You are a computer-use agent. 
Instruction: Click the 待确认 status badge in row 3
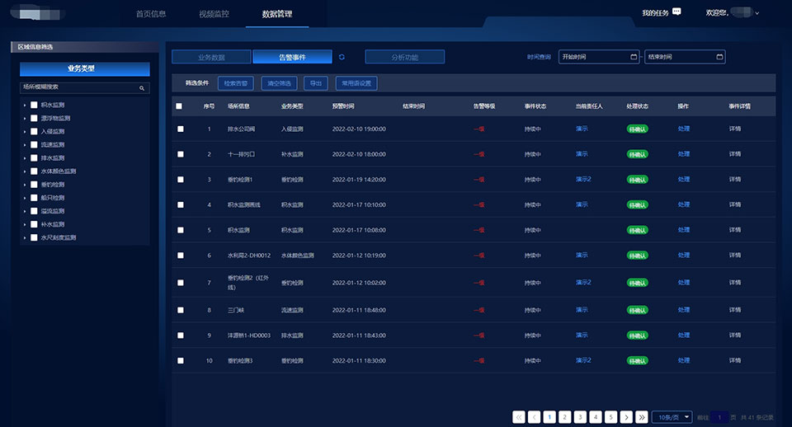[638, 180]
